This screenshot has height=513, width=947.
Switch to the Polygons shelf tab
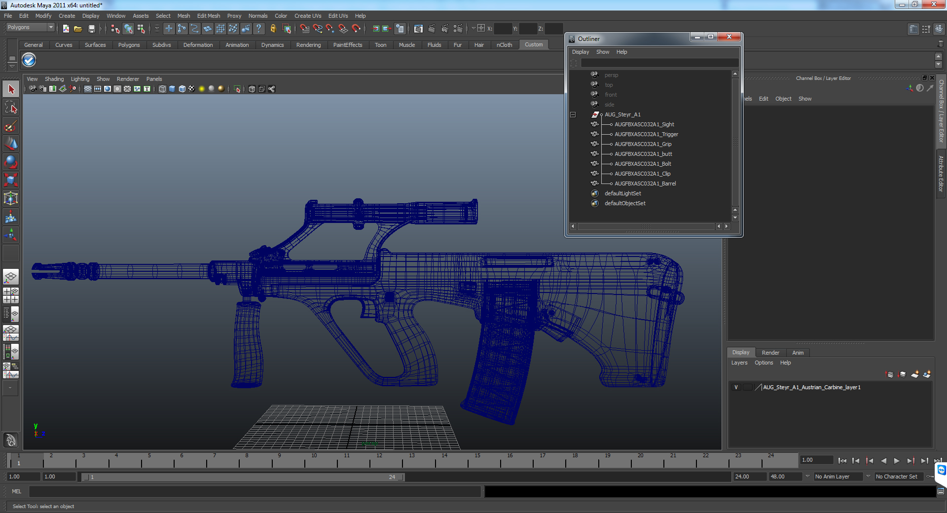click(x=129, y=45)
